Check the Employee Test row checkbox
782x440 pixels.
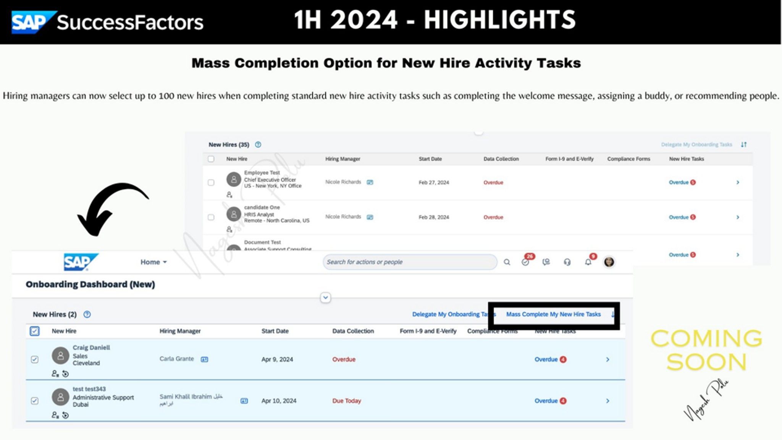211,183
